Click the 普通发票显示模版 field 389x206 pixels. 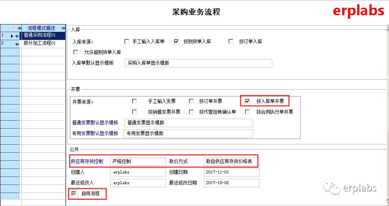pos(189,123)
